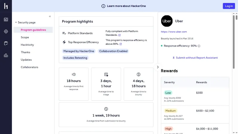Click the dollar icon above 1 week, 19 hours
This screenshot has height=134, width=238.
pos(106,109)
